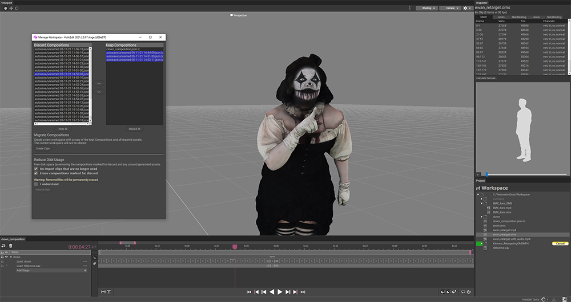Click the add track icon in timeline
This screenshot has height=302, width=571.
click(5, 246)
